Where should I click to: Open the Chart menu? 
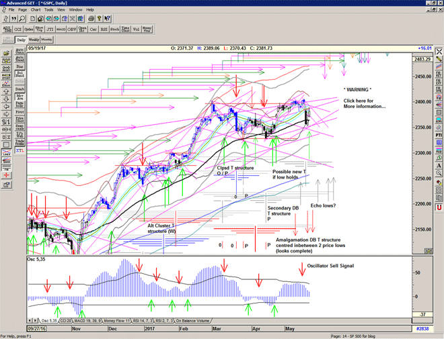(35, 10)
